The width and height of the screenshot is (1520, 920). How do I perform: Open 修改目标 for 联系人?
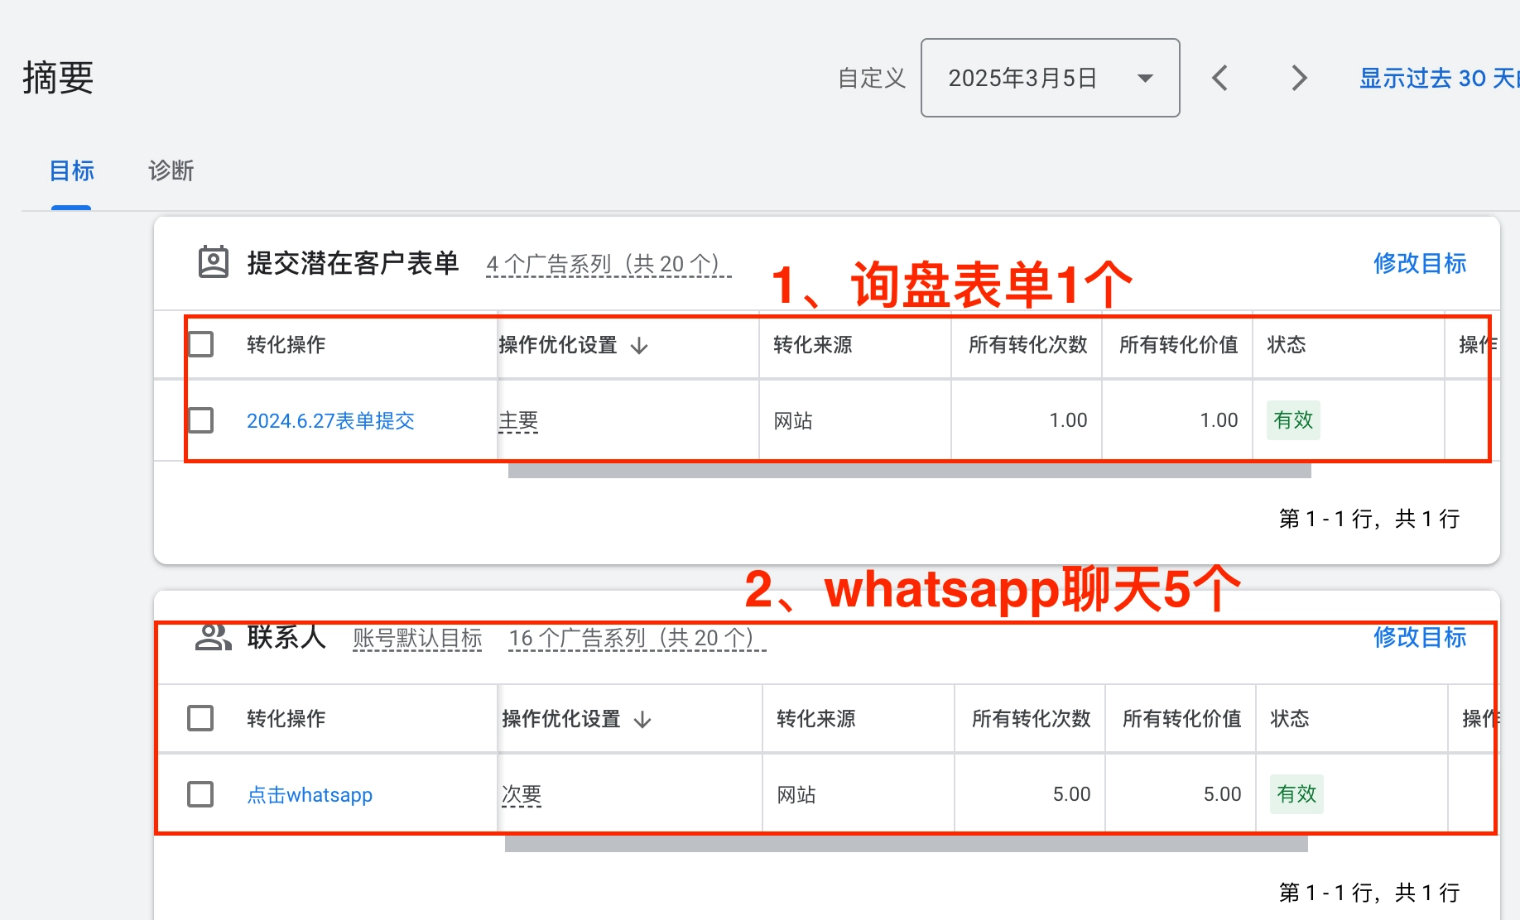[1419, 637]
